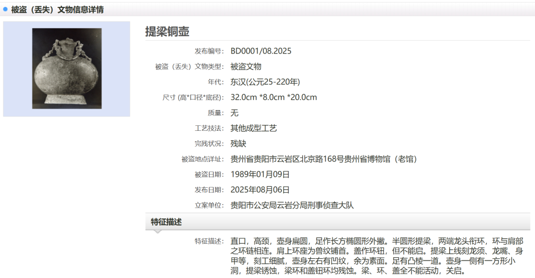Screen dimensions: 535x278
Task: Click the 被盗地点详址 field label
Action: click(x=203, y=160)
